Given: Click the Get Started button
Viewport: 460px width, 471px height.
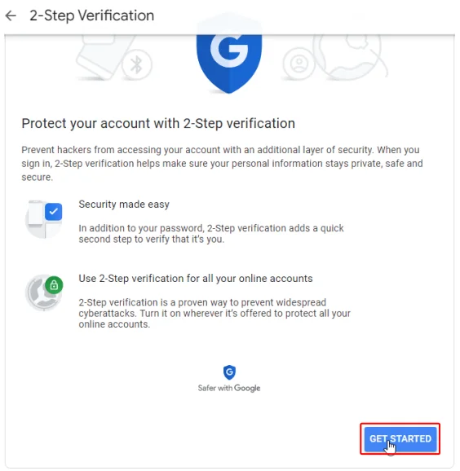Looking at the screenshot, I should click(400, 439).
